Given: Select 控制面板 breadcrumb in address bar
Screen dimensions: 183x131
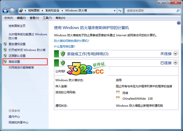Looking at the screenshot, I should tap(34, 10).
